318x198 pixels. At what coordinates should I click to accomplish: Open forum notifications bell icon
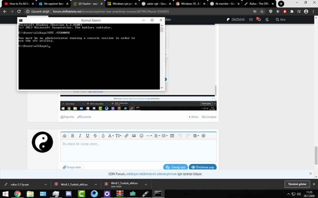259,19
